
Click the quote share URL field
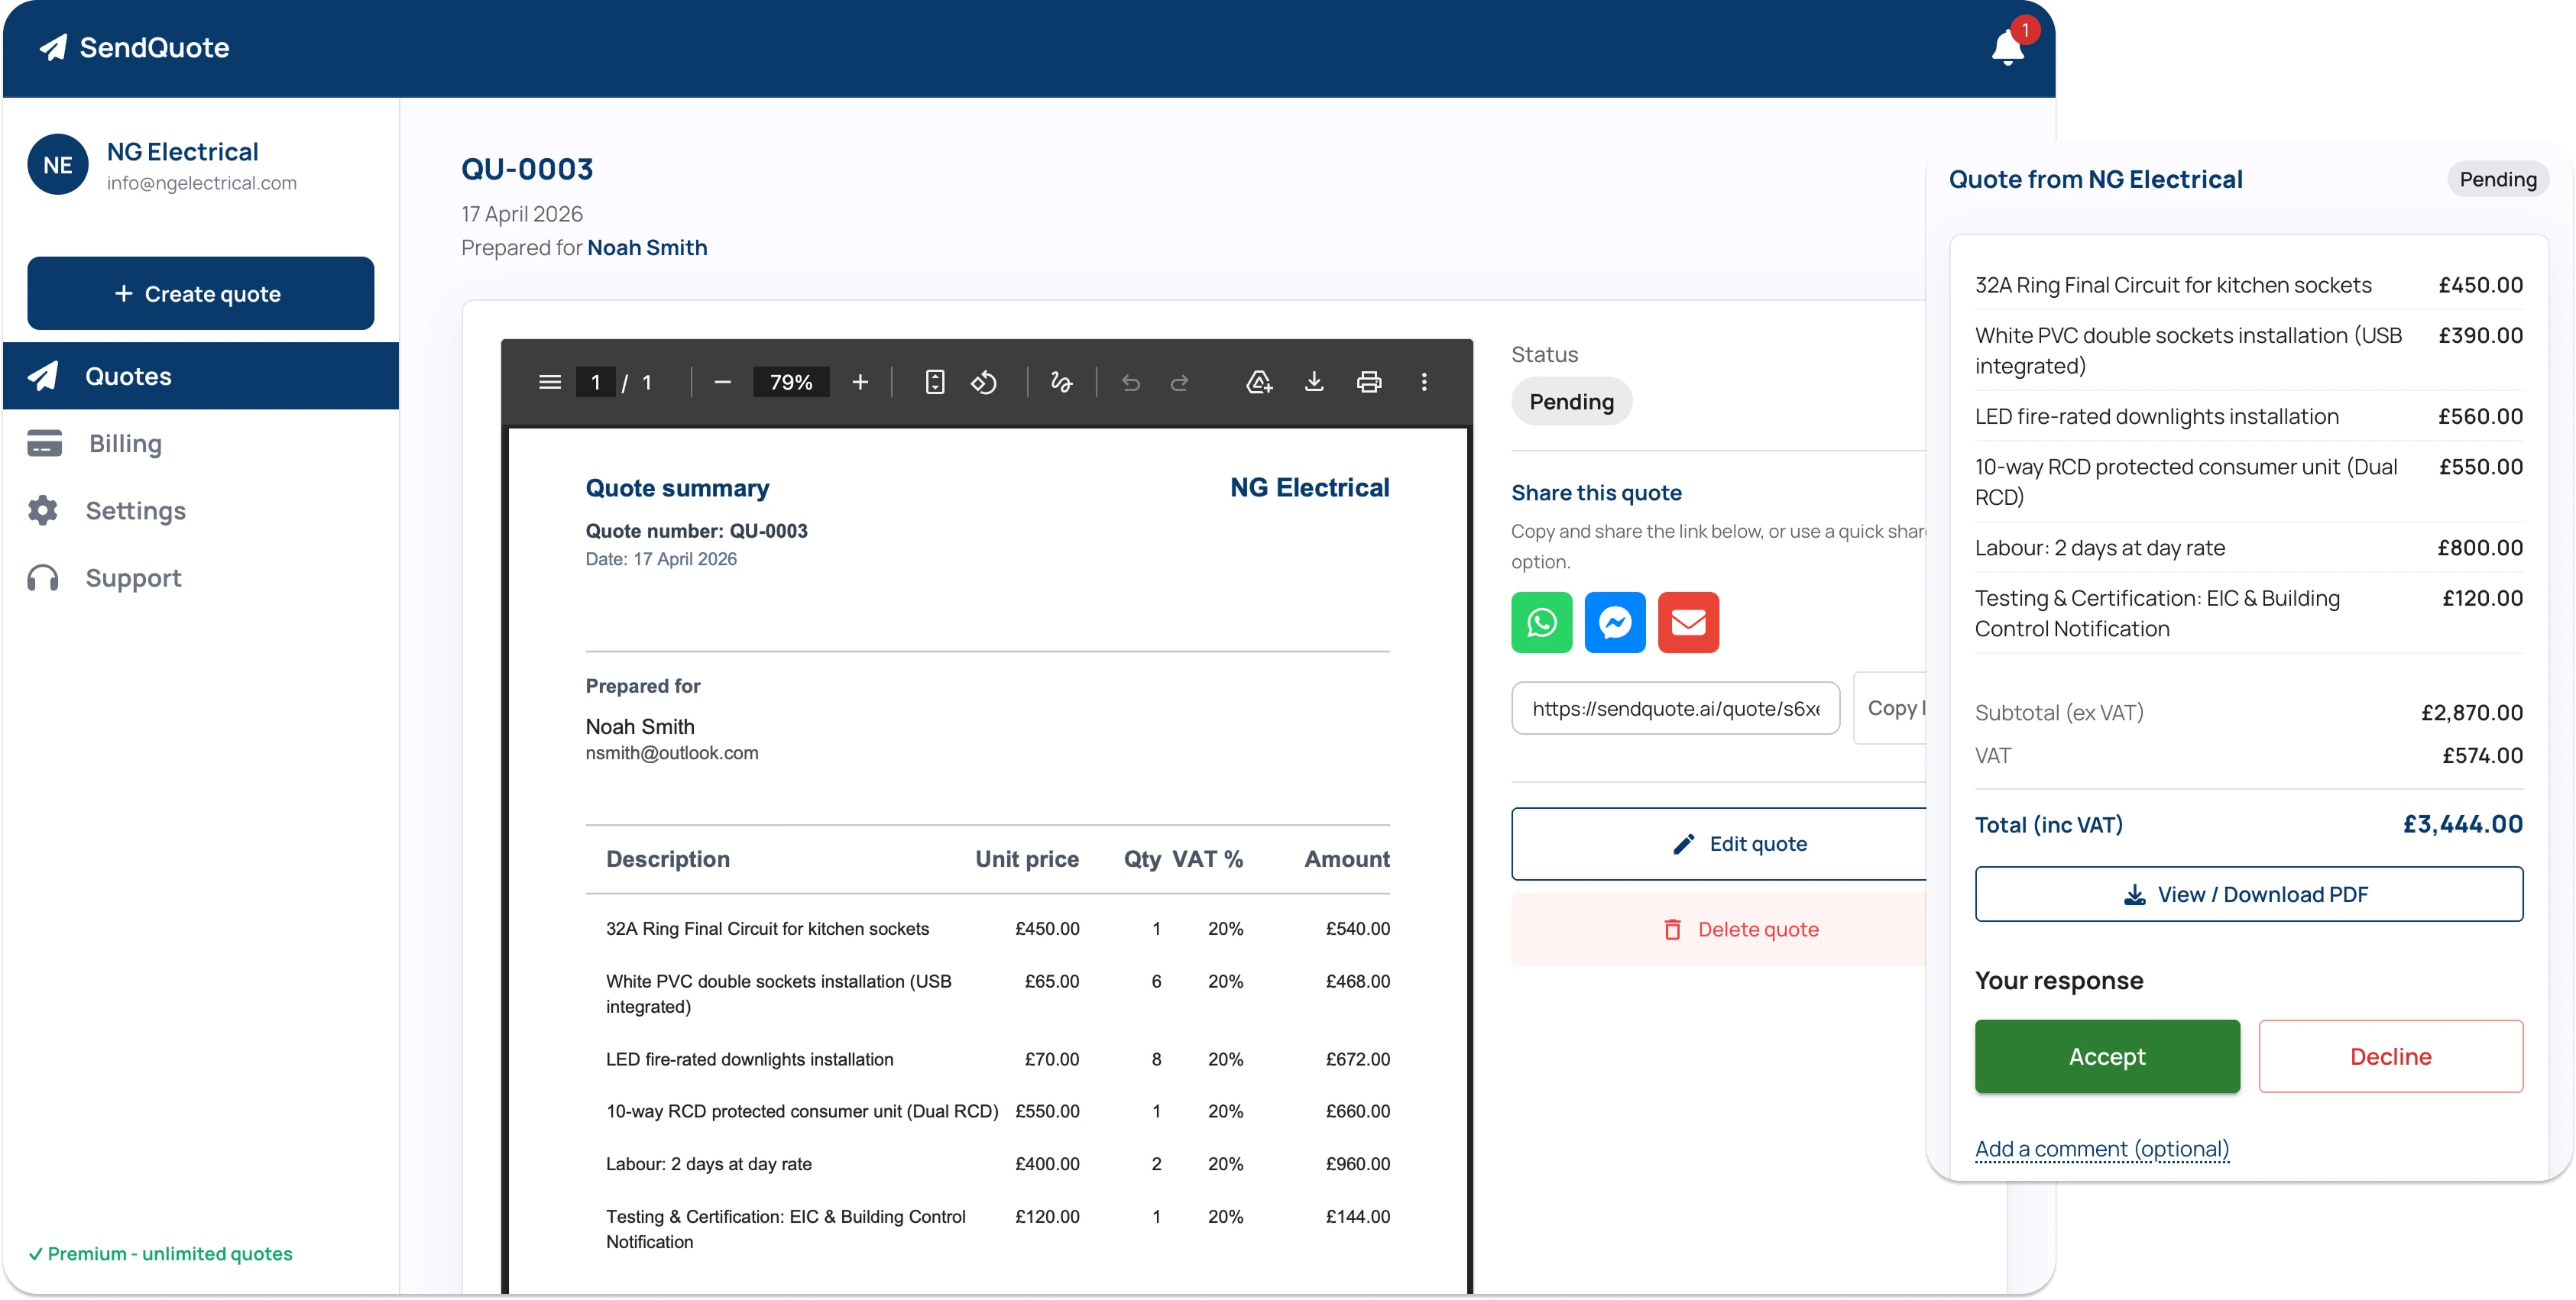pyautogui.click(x=1675, y=709)
